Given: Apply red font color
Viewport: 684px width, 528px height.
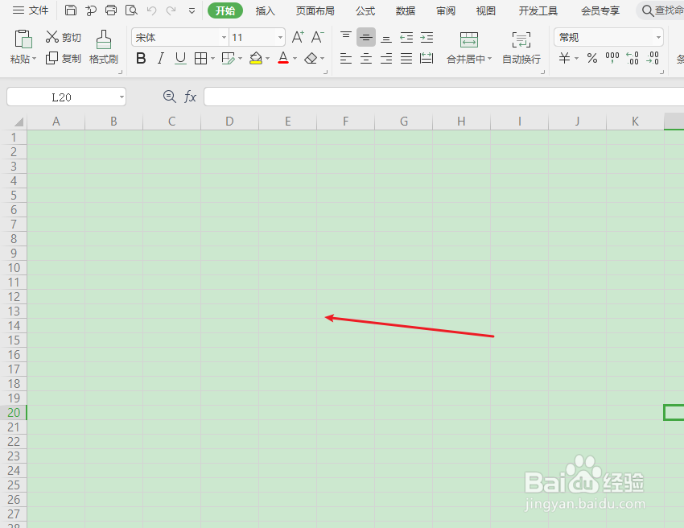Looking at the screenshot, I should 283,58.
